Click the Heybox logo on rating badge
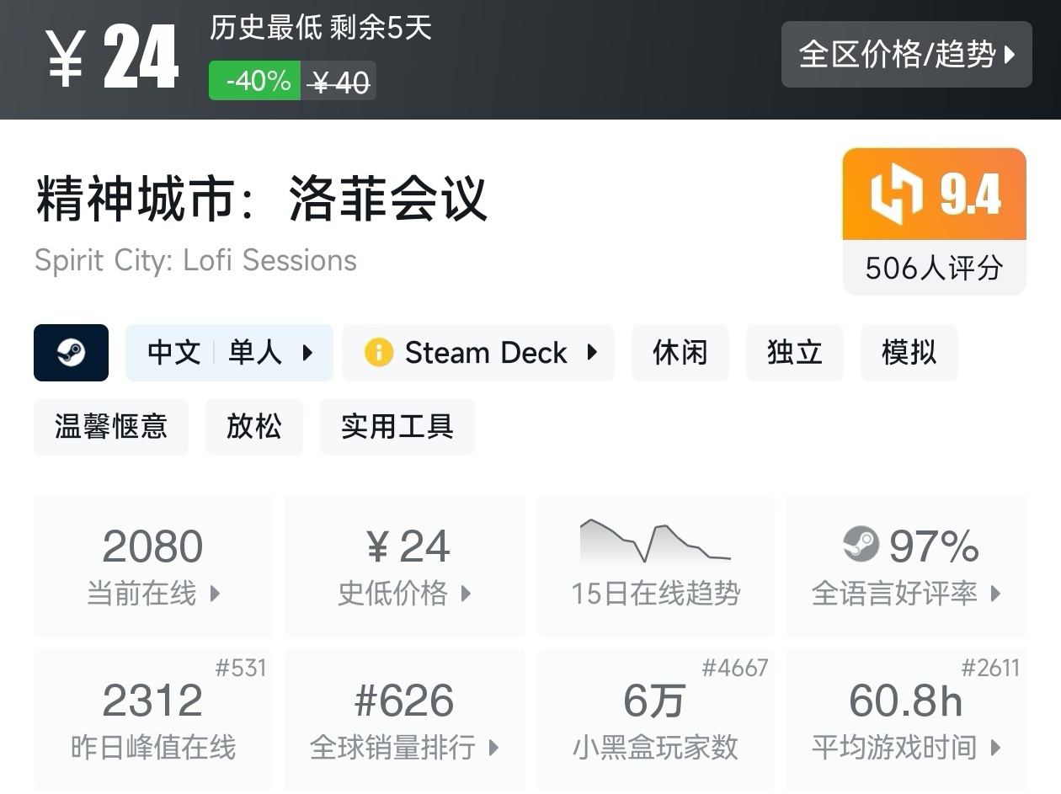Screen dimensions: 1061x794 point(896,195)
